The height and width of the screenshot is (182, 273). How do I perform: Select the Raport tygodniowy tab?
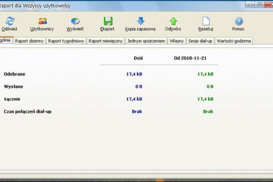(66, 41)
